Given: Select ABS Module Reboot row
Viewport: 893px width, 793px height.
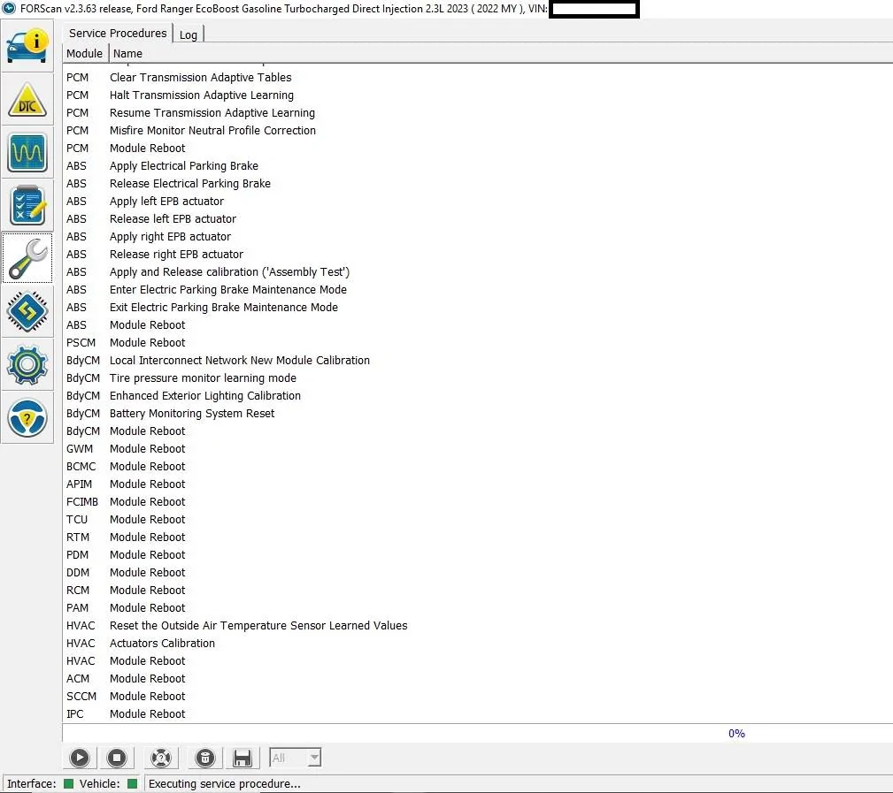Looking at the screenshot, I should (477, 324).
